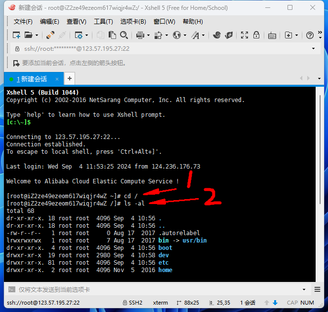Image resolution: width=328 pixels, height=312 pixels.
Task: Create a new session with toolbar New icon
Action: coord(16,35)
